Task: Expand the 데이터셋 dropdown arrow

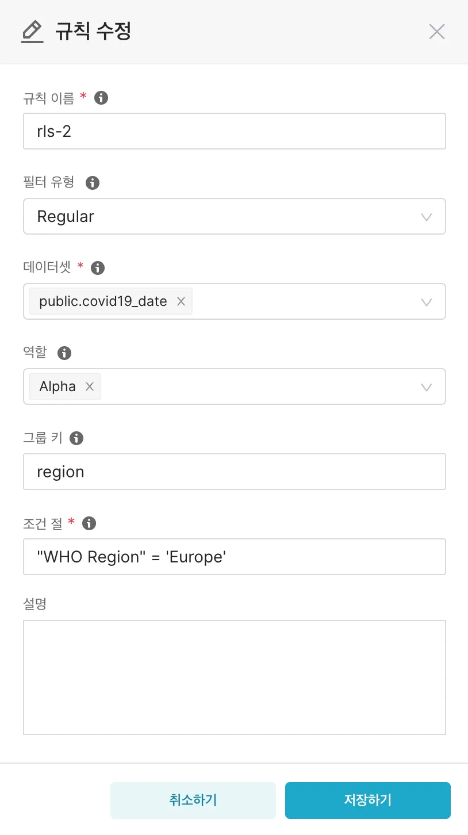Action: 427,302
